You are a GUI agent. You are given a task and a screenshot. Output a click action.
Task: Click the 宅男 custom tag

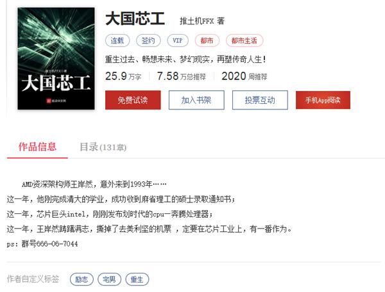click(109, 279)
